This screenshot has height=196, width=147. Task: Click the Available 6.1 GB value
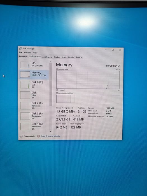click(x=82, y=111)
